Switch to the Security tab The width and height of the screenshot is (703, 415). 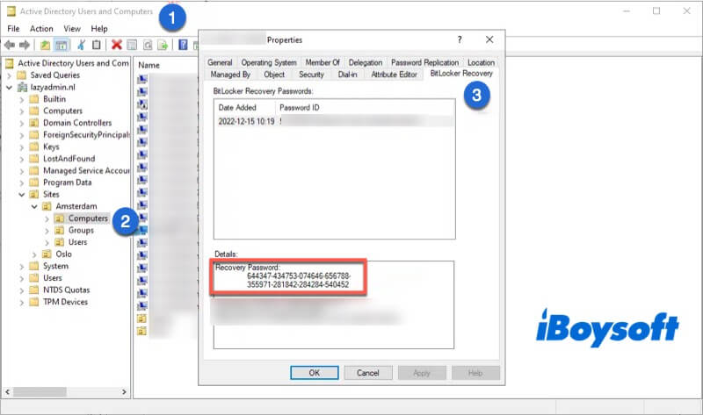click(x=311, y=75)
